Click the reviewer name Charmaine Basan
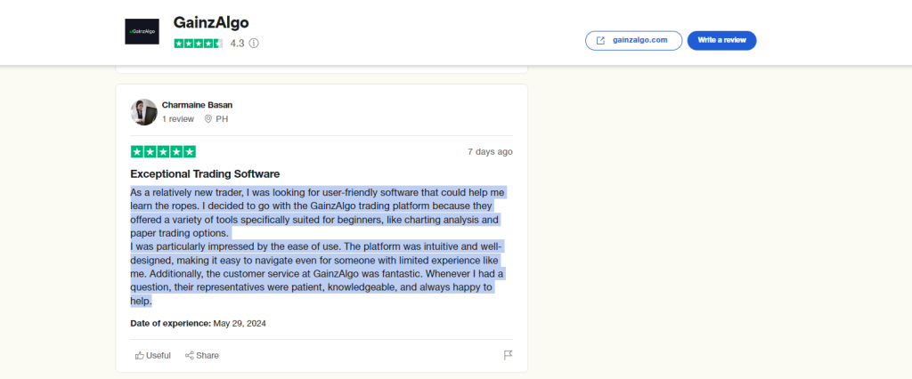This screenshot has height=379, width=912. 197,105
